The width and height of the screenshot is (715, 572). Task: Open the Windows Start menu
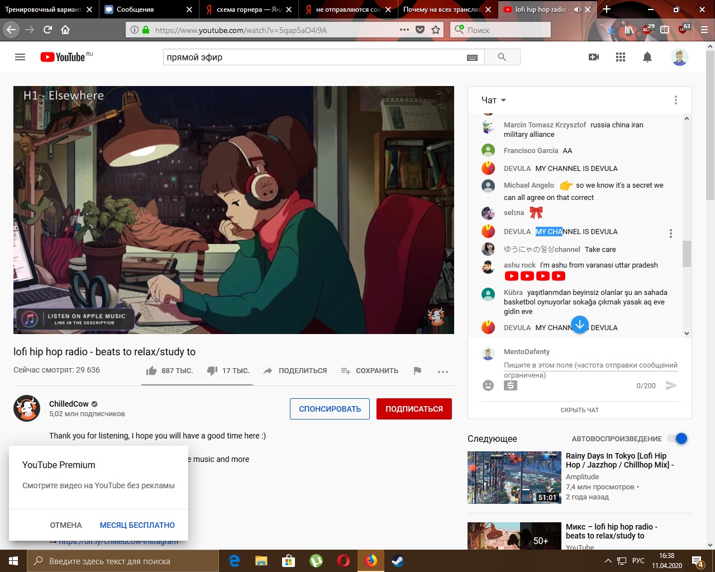point(13,561)
